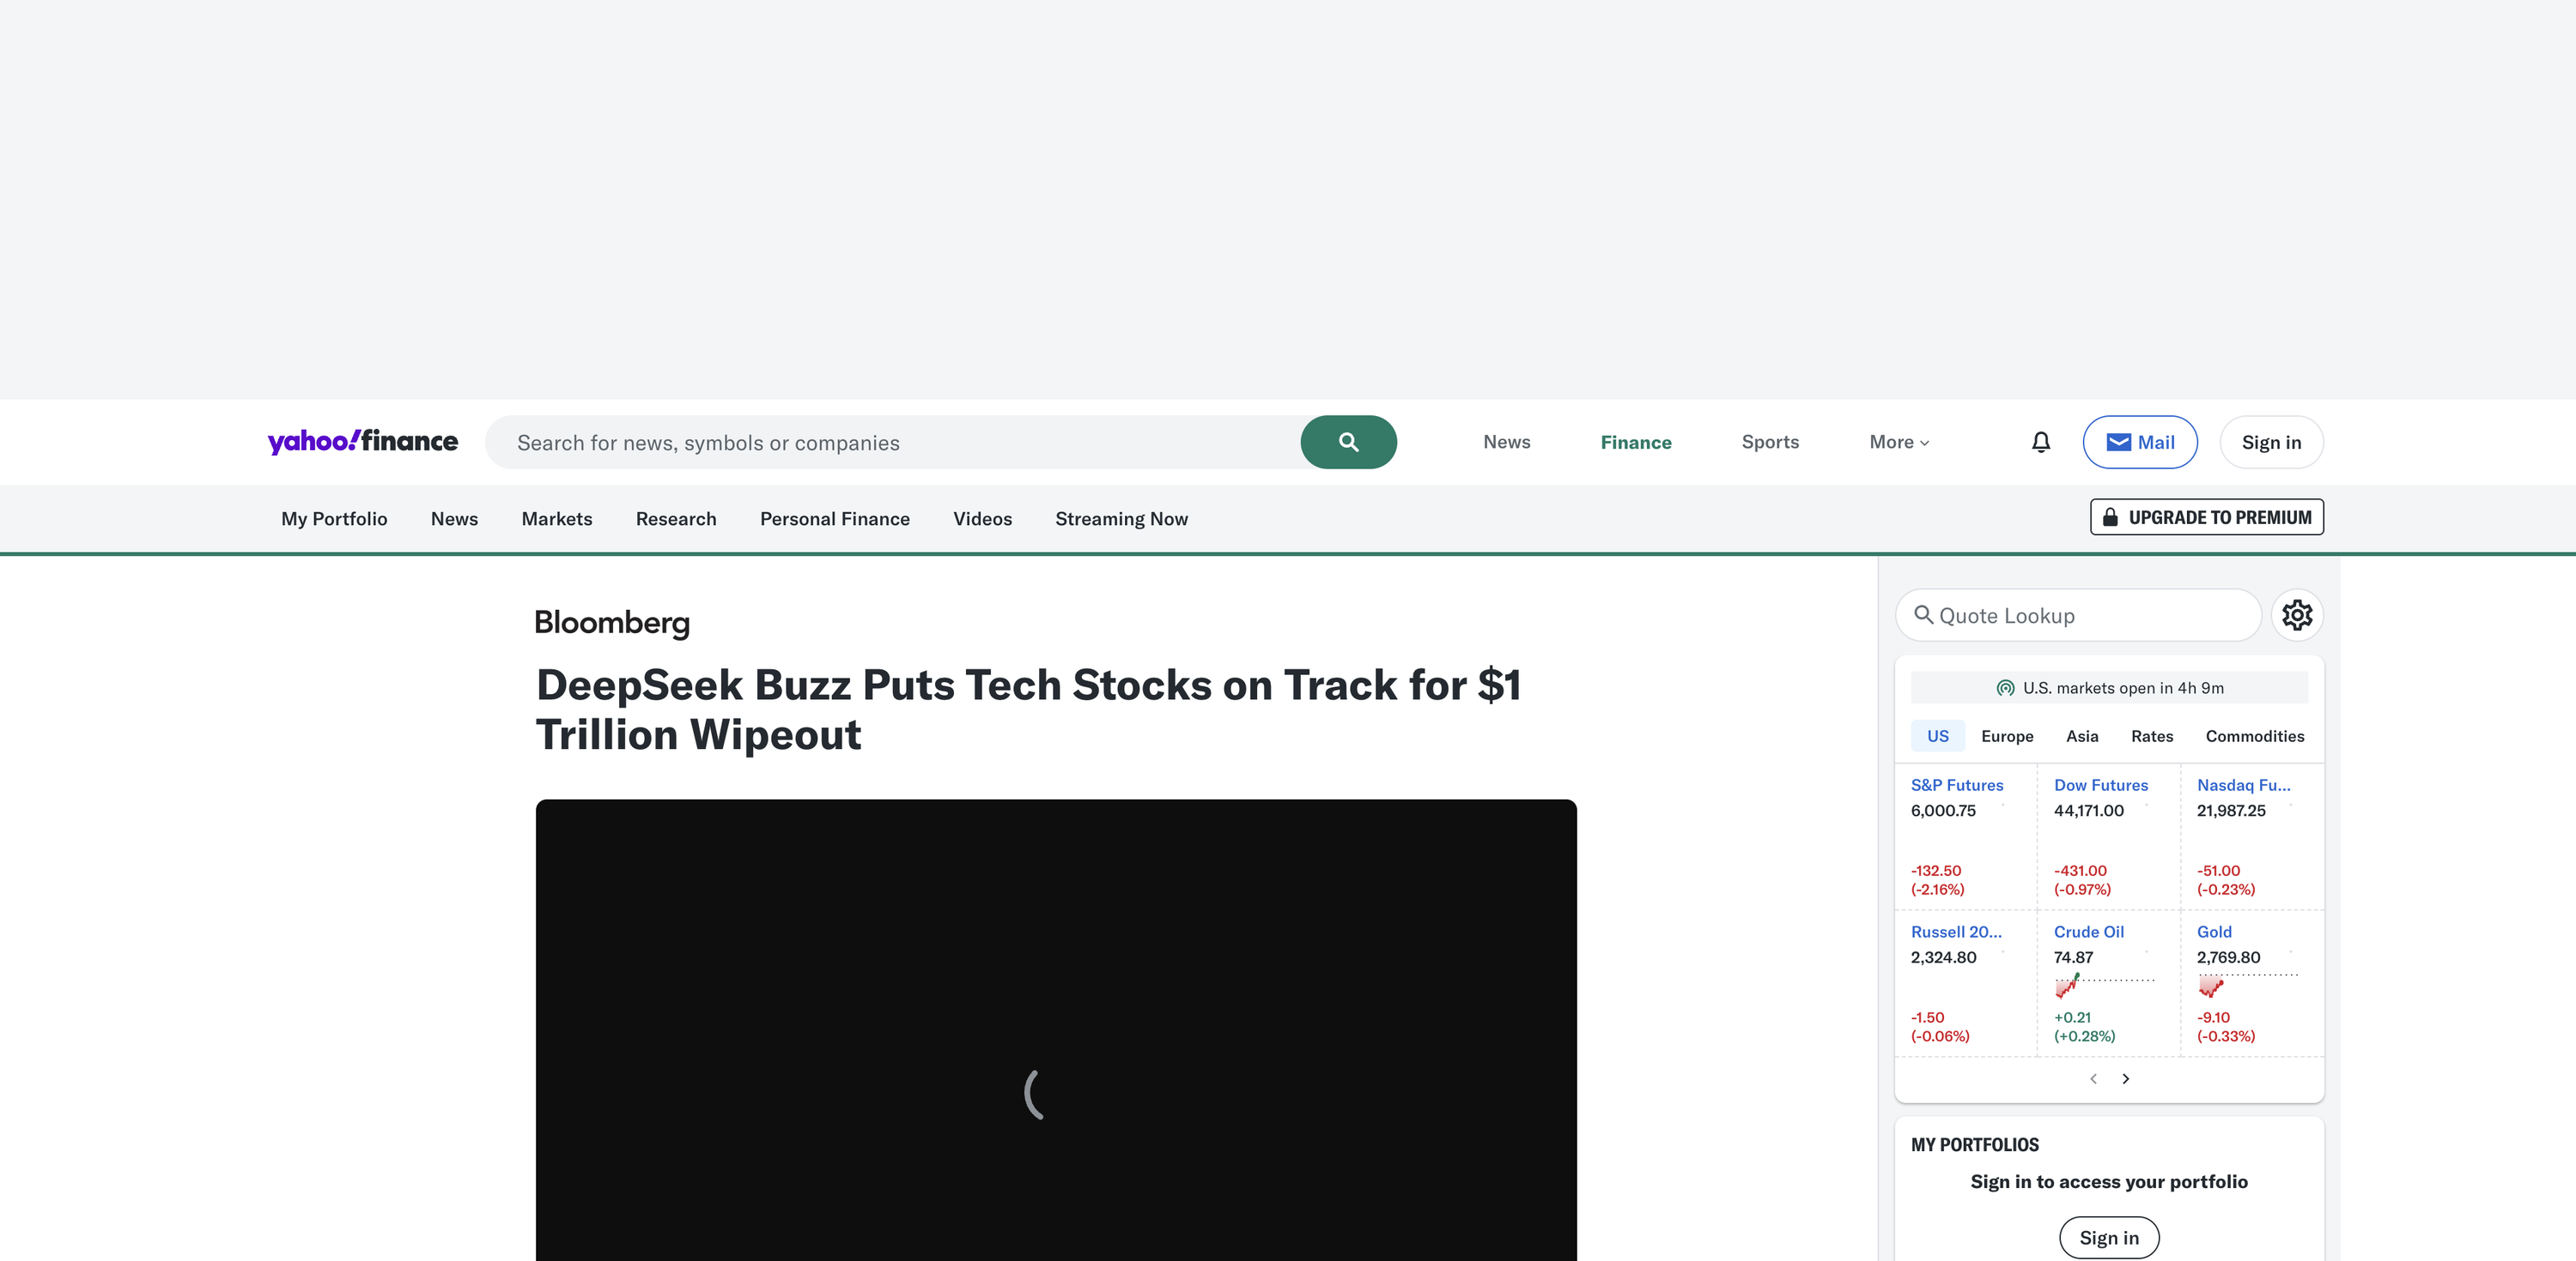Screen dimensions: 2576x1261
Task: Open Streaming Now nav item
Action: (x=1121, y=519)
